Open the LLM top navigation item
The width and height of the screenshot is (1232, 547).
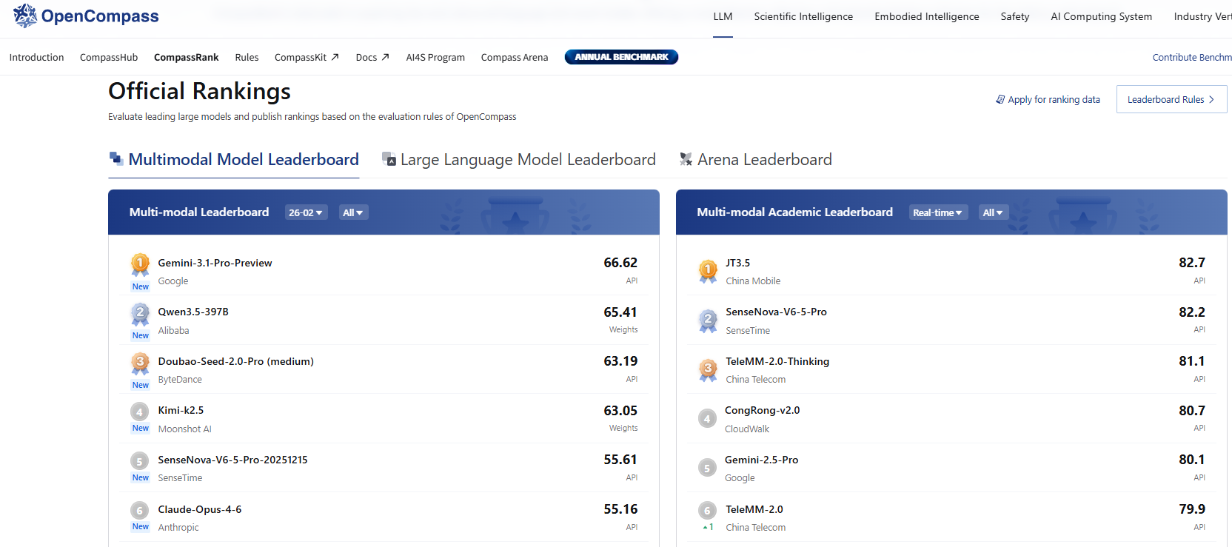723,16
